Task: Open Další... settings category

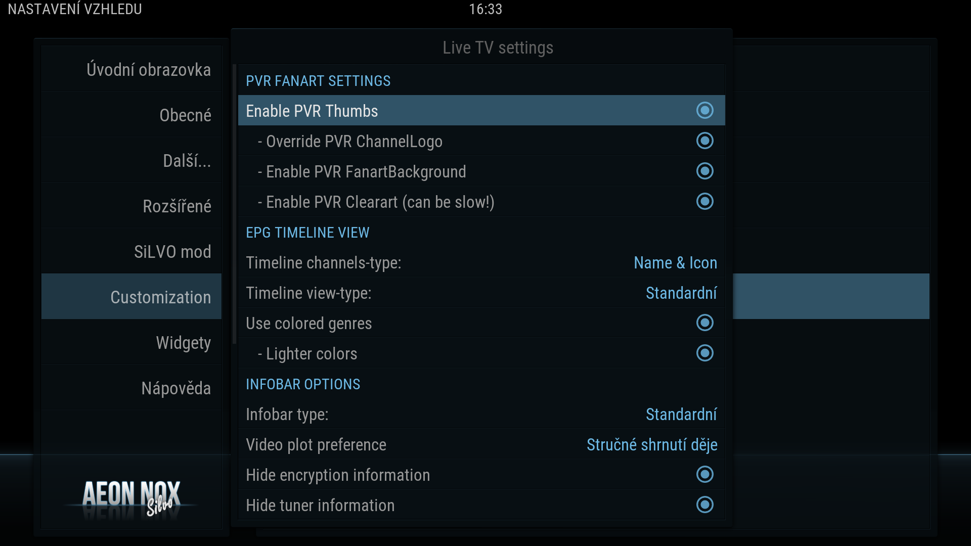Action: coord(187,161)
